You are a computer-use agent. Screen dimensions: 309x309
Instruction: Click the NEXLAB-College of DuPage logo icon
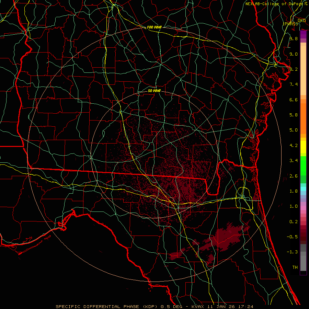click(306, 4)
